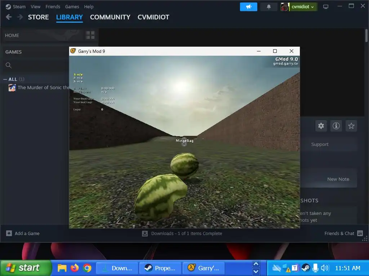This screenshot has height=276, width=369.
Task: Open the cvmidiot account dropdown
Action: (x=303, y=7)
